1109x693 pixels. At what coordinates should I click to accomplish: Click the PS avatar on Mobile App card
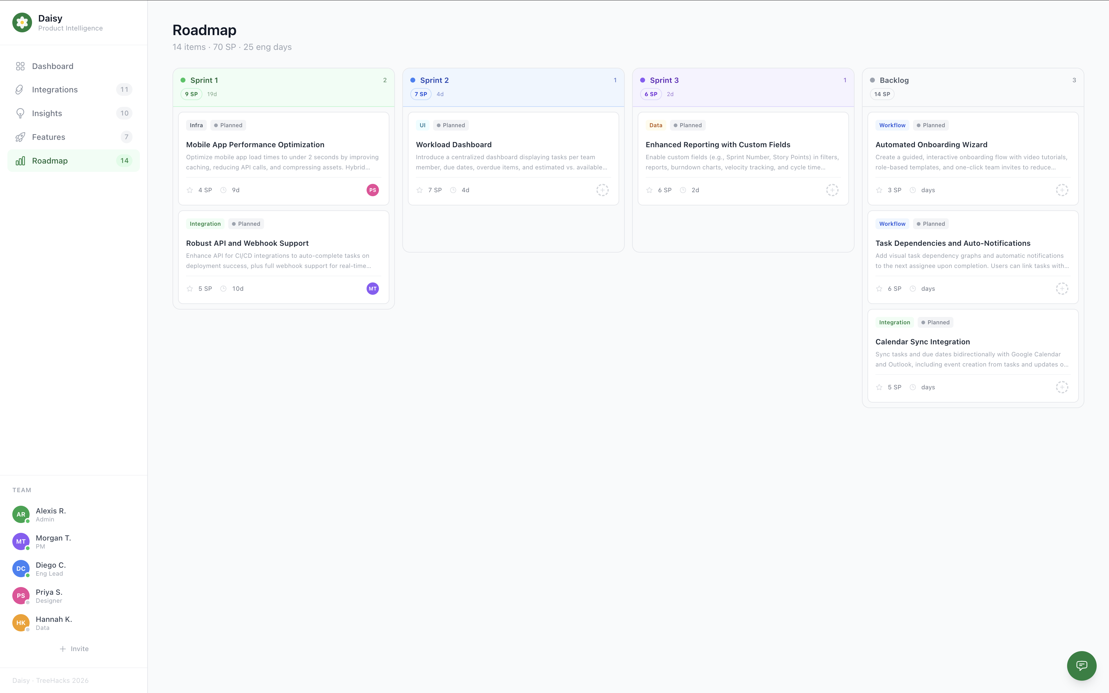[372, 190]
